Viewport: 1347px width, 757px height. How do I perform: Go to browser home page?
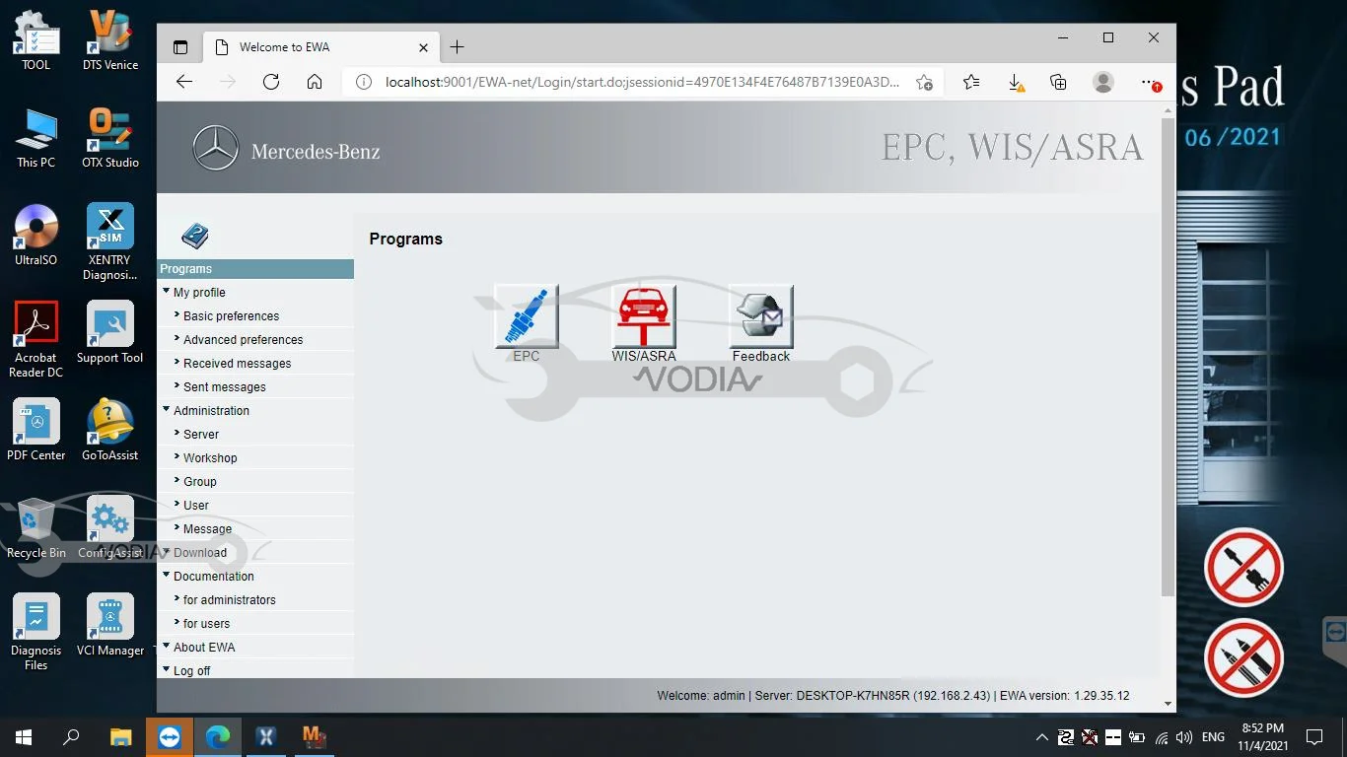point(315,82)
